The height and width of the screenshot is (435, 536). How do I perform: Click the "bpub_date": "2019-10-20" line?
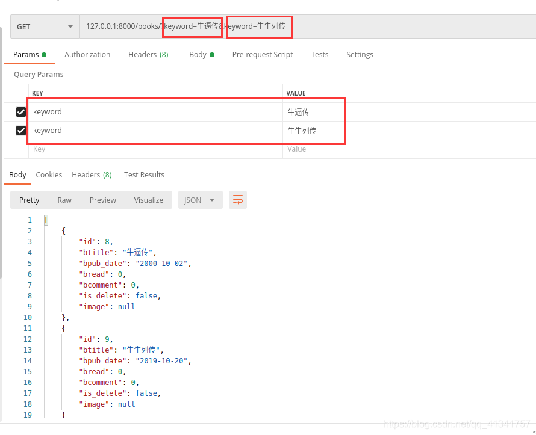click(135, 361)
